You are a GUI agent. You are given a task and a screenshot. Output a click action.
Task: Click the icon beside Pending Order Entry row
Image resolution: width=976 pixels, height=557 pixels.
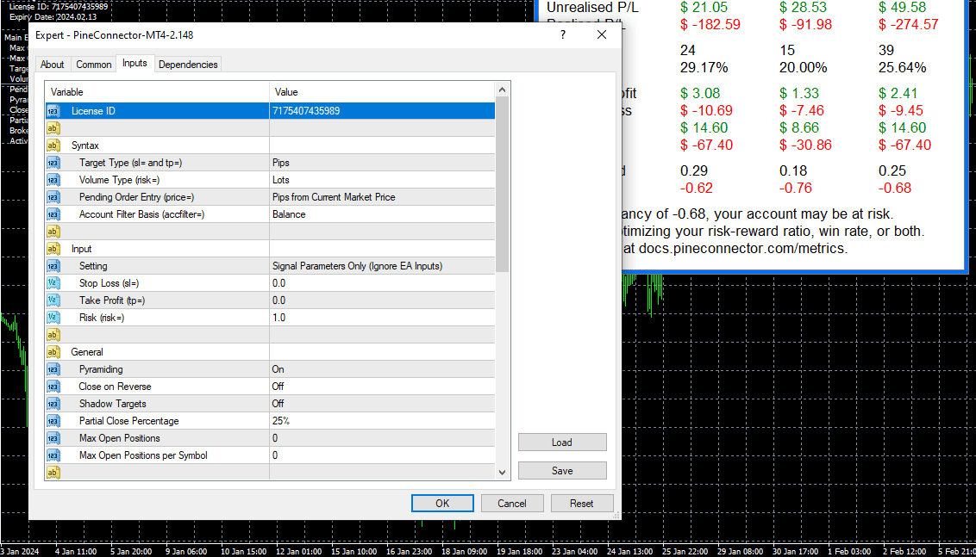[x=53, y=197]
